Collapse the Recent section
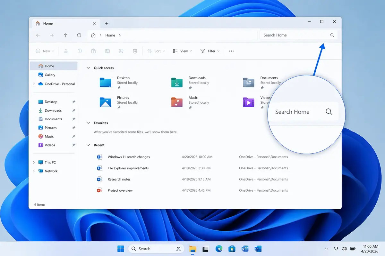 (x=88, y=145)
